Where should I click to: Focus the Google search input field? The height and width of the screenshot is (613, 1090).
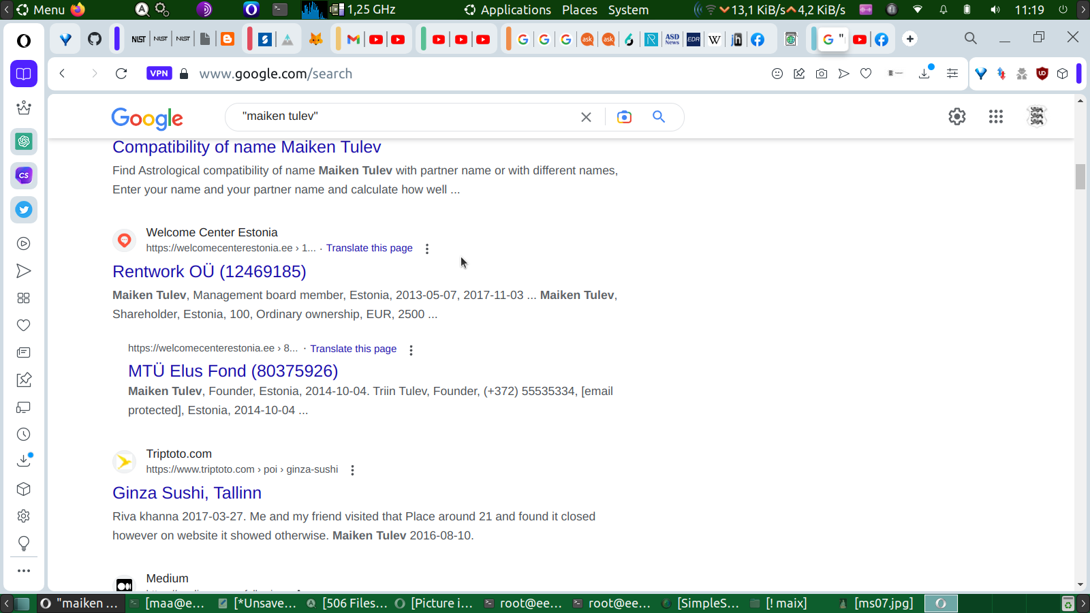click(405, 116)
